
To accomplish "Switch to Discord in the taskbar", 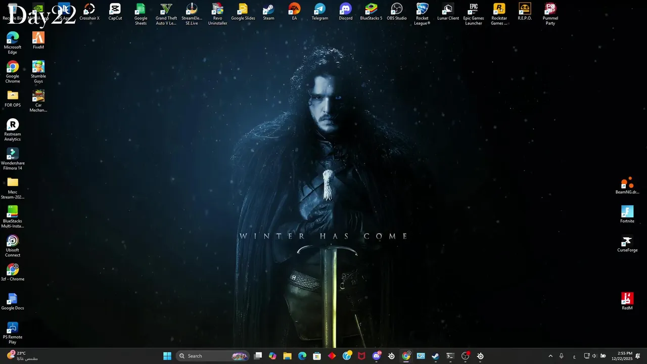I will (x=377, y=356).
